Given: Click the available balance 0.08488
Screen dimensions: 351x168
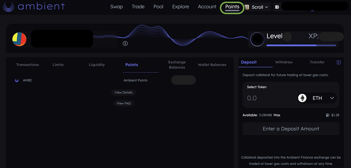Looking at the screenshot, I should click(x=265, y=115).
